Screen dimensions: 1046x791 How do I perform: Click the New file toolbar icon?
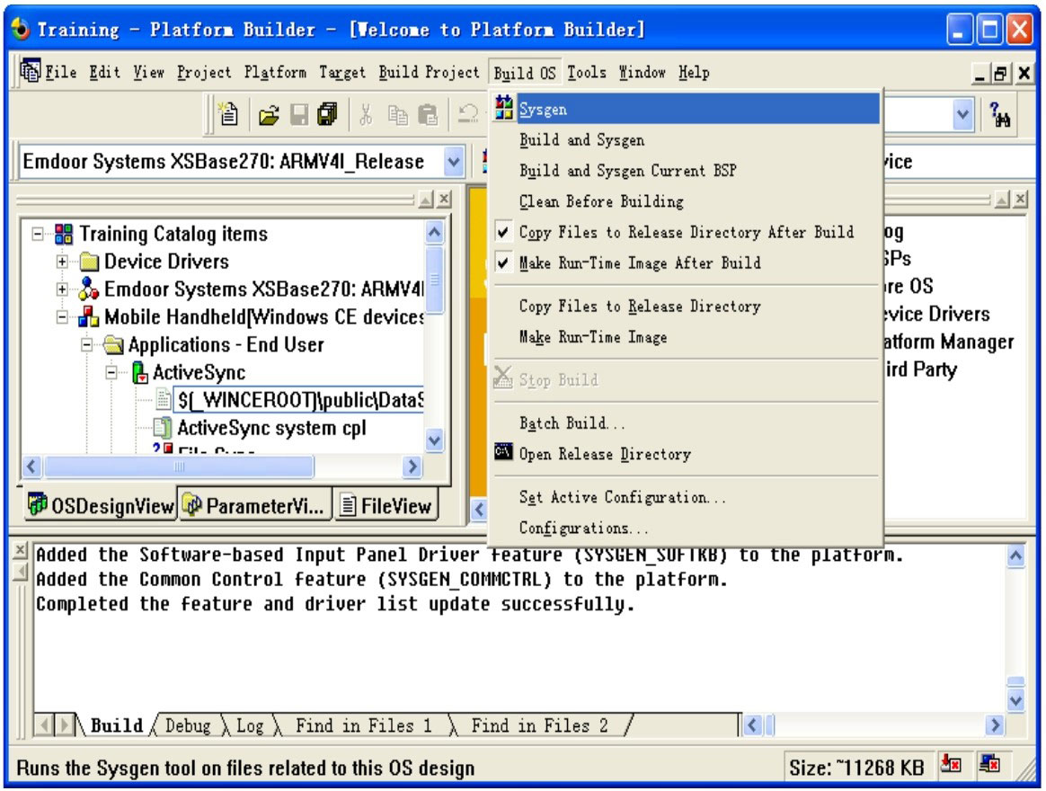229,115
